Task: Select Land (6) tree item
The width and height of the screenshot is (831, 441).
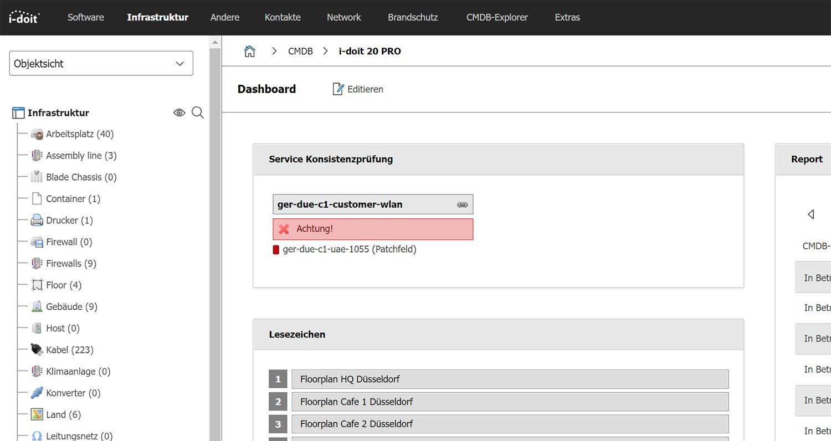Action: (64, 415)
